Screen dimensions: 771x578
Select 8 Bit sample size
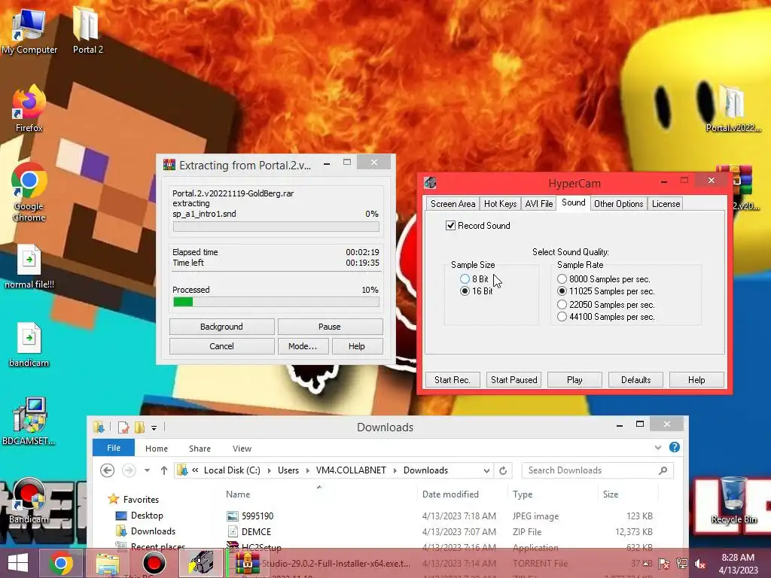click(x=465, y=278)
